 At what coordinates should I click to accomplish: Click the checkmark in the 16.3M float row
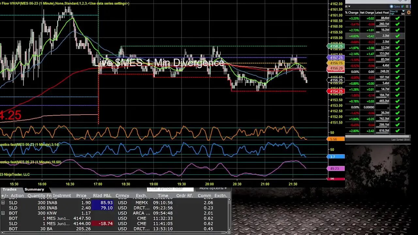tap(397, 30)
